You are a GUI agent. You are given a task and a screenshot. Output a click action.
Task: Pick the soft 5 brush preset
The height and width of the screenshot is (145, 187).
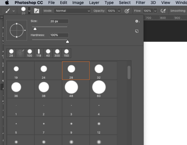click(x=21, y=126)
